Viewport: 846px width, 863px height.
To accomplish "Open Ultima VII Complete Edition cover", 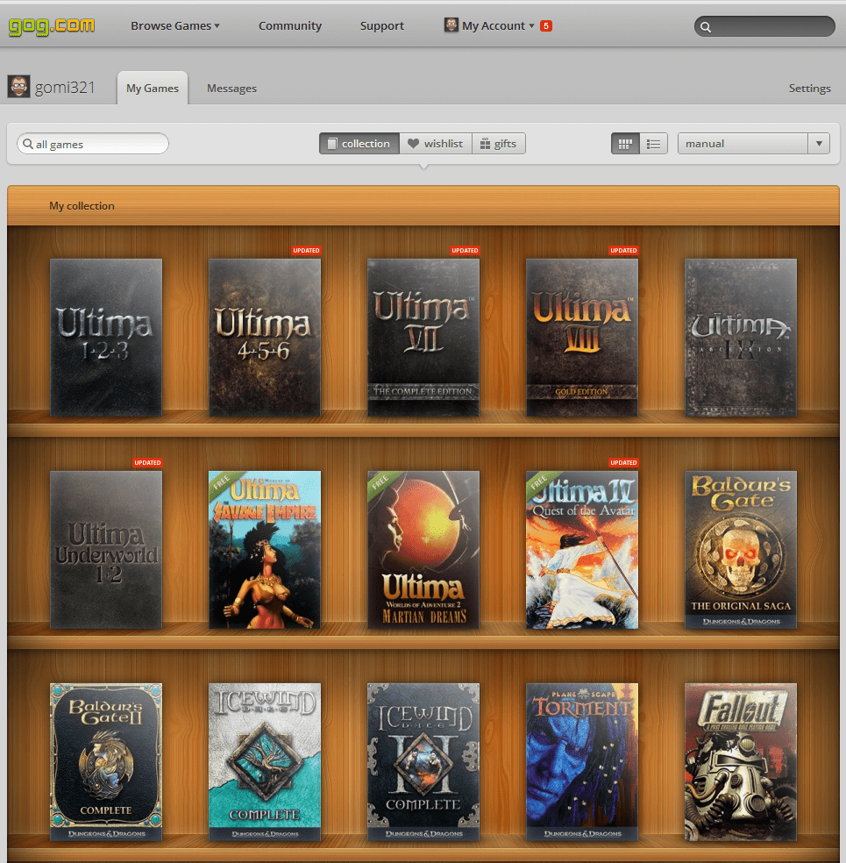I will click(x=423, y=338).
